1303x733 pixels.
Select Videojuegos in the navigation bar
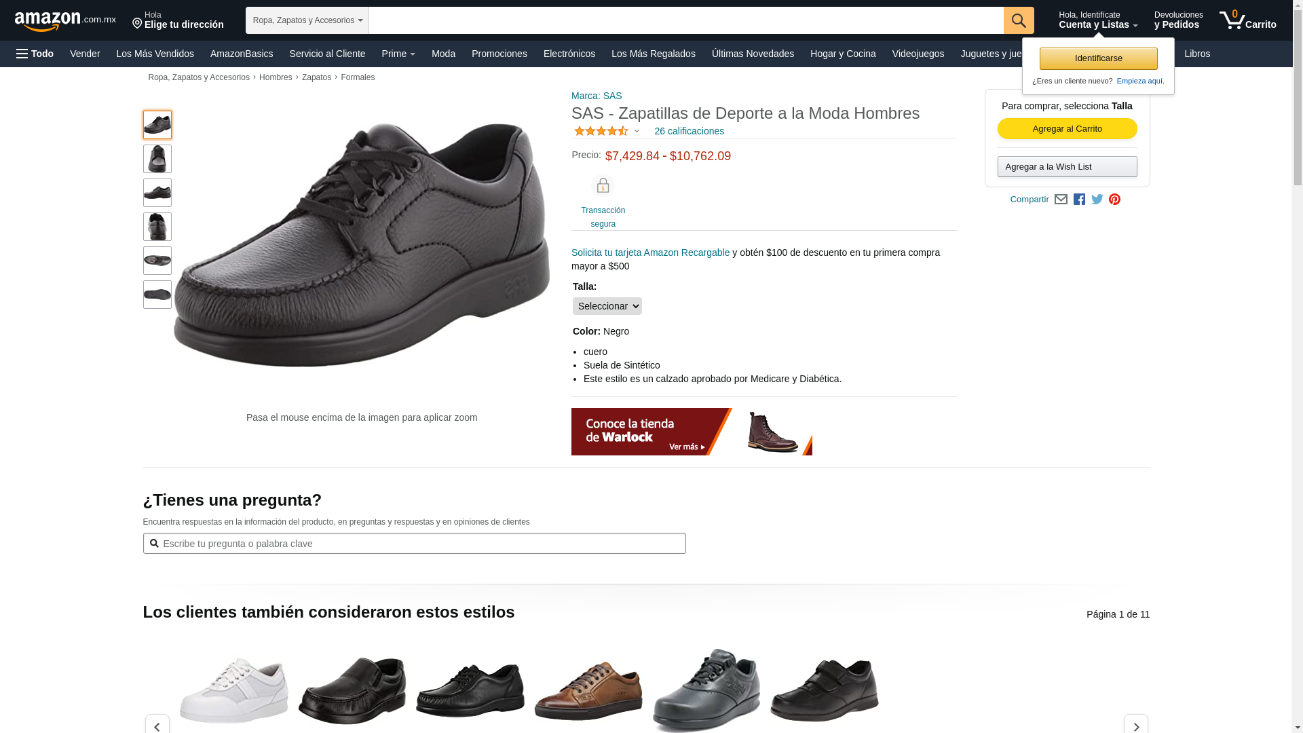(918, 54)
